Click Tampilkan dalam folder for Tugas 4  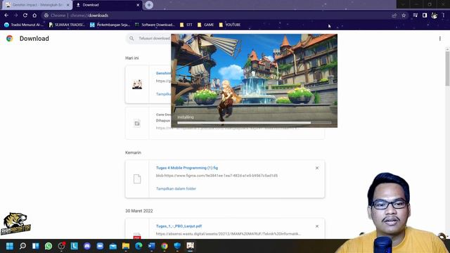176,189
